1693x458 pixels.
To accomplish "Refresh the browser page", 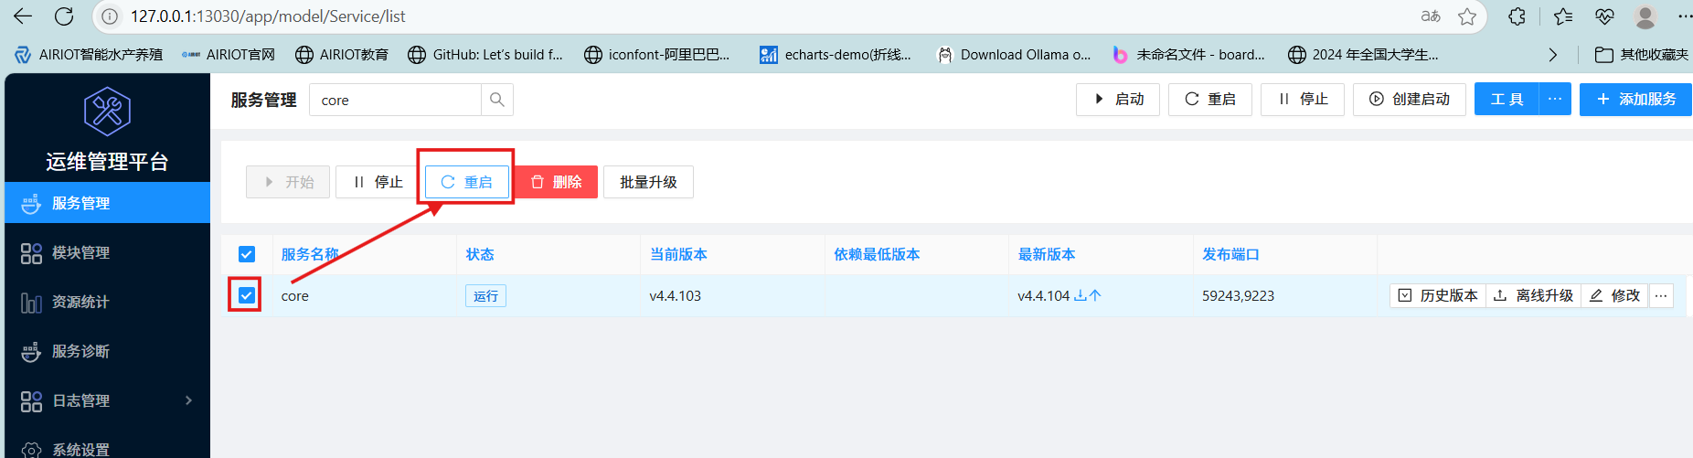I will point(64,16).
